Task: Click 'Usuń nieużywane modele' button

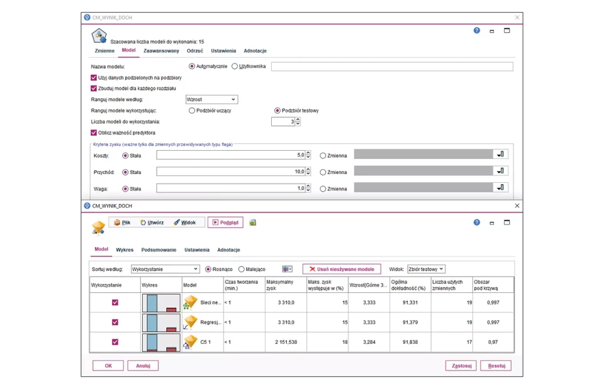Action: point(342,269)
